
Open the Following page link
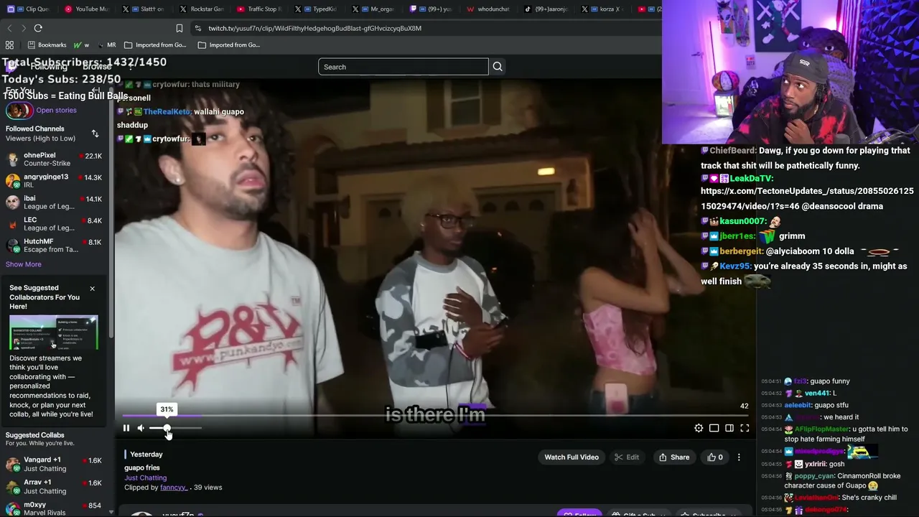(x=48, y=67)
